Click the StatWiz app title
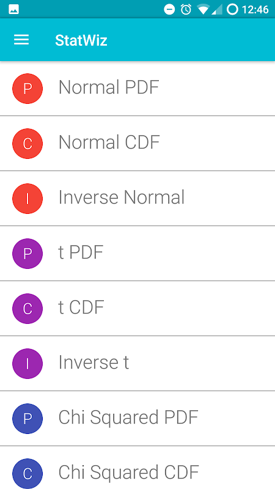Viewport: 275px width, 489px height. pos(81,40)
